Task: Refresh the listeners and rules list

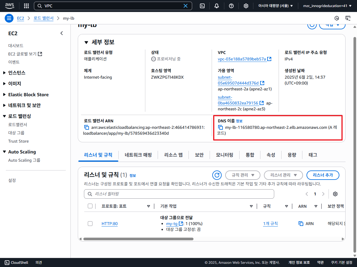Action: [217, 175]
